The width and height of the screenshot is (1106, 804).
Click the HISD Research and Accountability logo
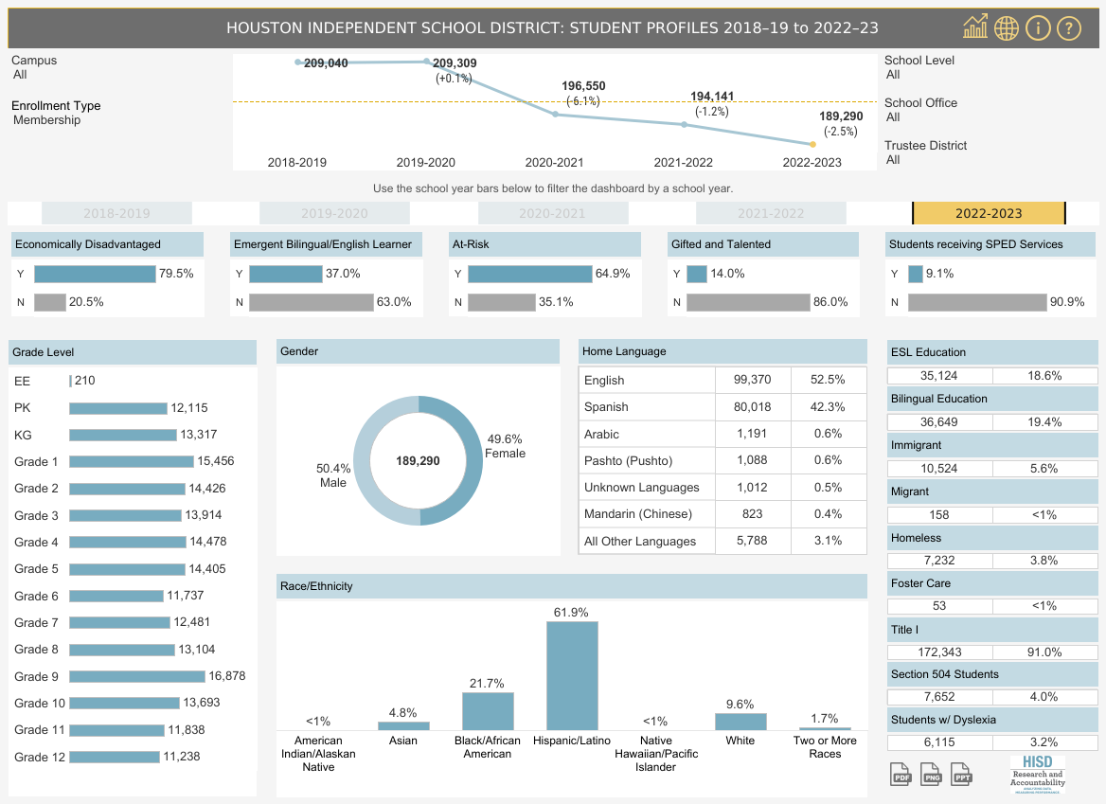coord(1038,775)
